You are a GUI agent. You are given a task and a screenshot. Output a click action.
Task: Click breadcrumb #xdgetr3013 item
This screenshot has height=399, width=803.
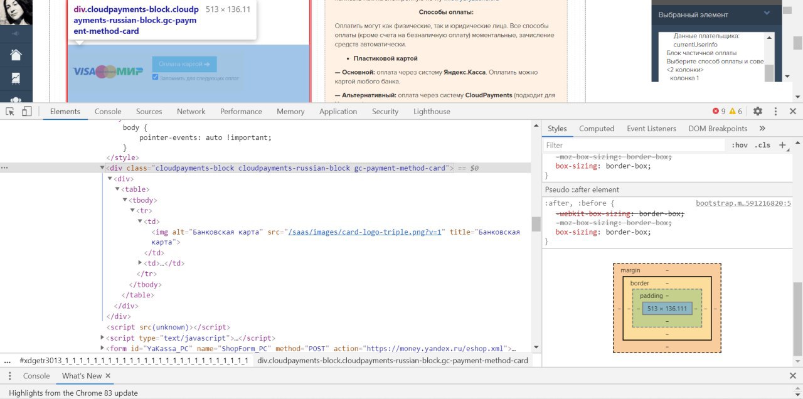pyautogui.click(x=134, y=361)
